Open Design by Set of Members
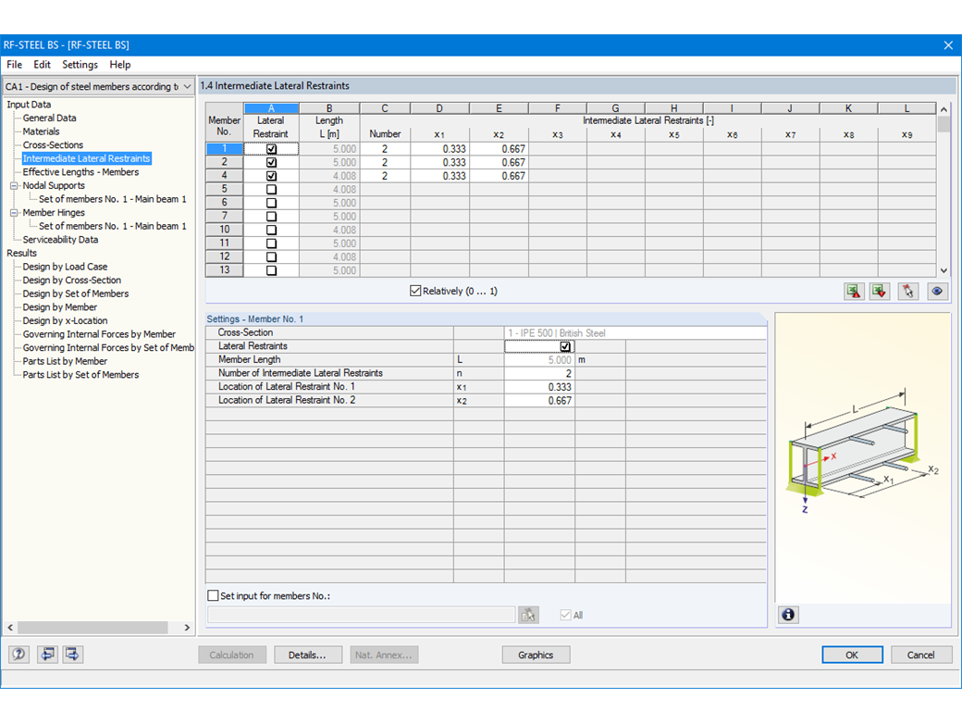This screenshot has height=724, width=962. (x=76, y=293)
